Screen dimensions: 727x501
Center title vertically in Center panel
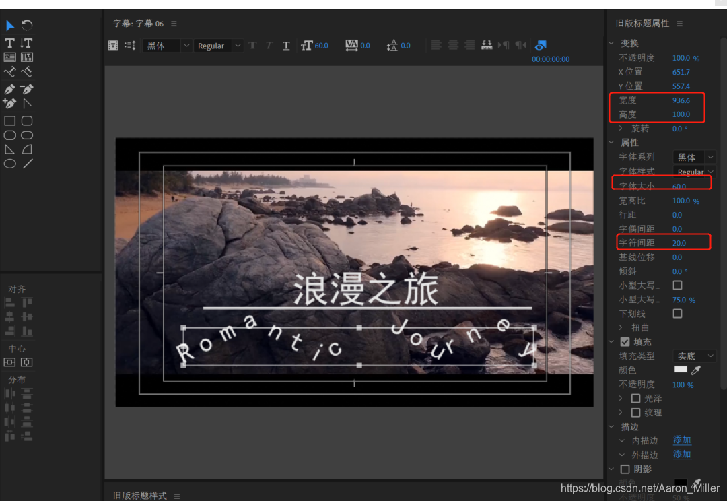(x=9, y=362)
